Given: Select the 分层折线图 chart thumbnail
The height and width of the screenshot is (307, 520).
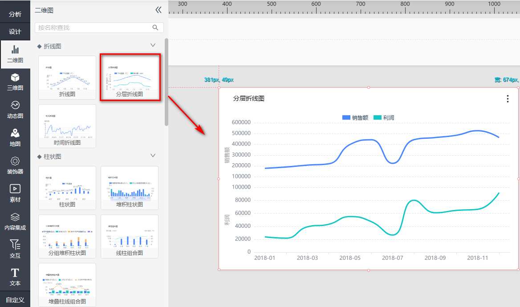Looking at the screenshot, I should point(130,77).
